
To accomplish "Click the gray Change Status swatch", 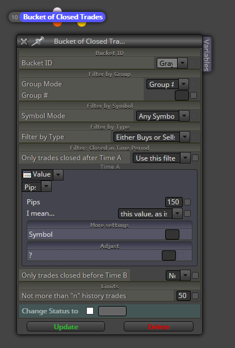I will pos(112,311).
